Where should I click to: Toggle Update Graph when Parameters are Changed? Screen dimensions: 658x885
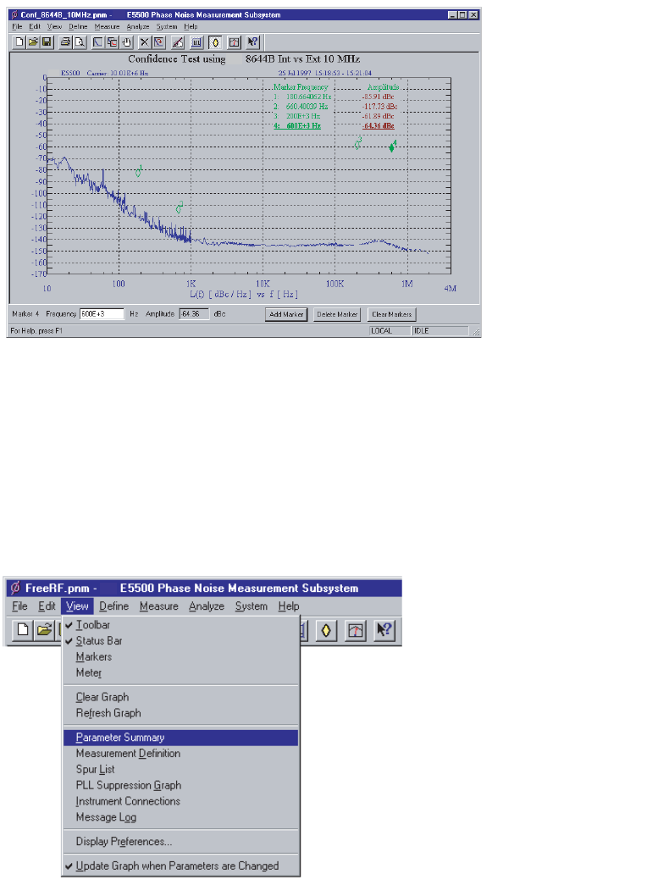[x=180, y=866]
